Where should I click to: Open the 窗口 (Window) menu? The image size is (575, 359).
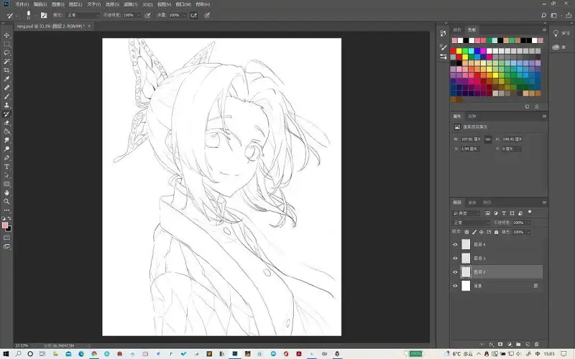pos(183,4)
